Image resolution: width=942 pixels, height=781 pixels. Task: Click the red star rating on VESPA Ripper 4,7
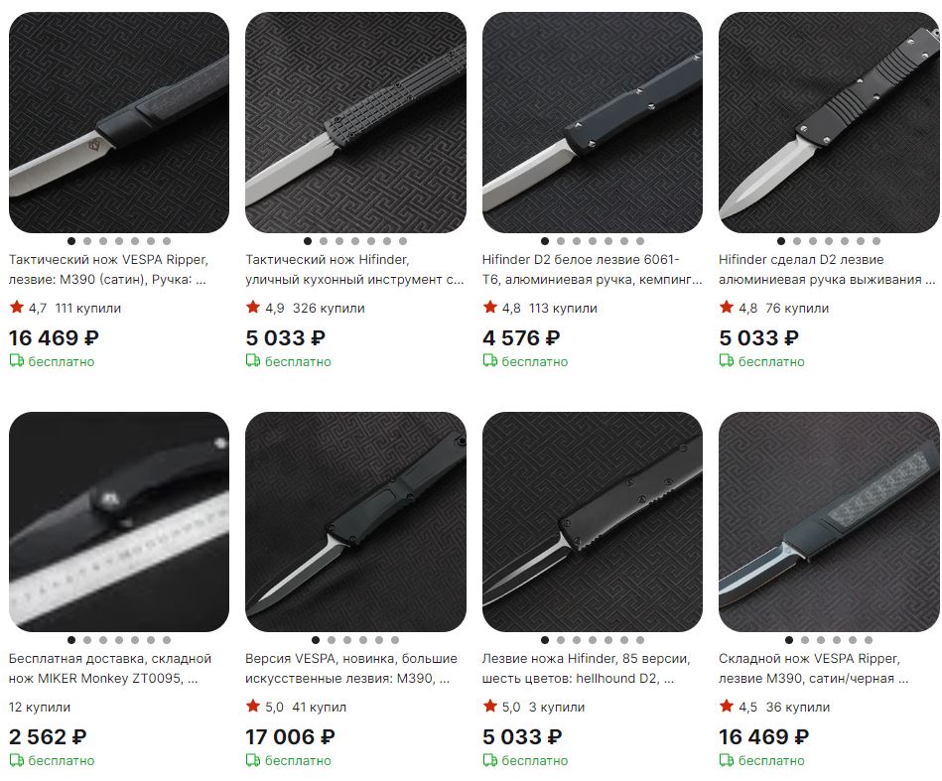click(16, 307)
